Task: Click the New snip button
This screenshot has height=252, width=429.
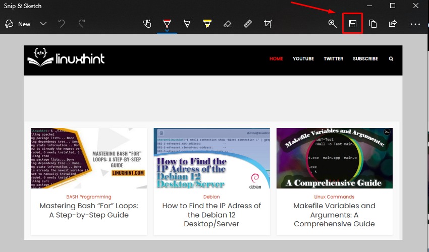Action: coord(18,24)
